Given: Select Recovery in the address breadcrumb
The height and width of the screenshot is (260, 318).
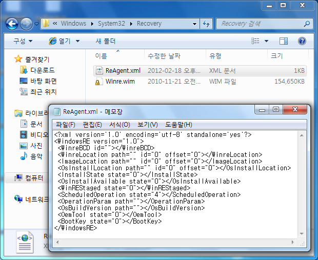Looking at the screenshot, I should click(x=149, y=24).
